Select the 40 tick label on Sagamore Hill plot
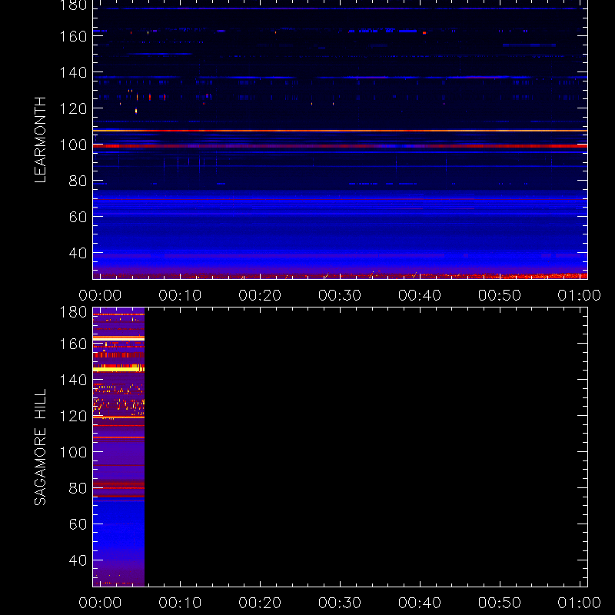 (78, 560)
